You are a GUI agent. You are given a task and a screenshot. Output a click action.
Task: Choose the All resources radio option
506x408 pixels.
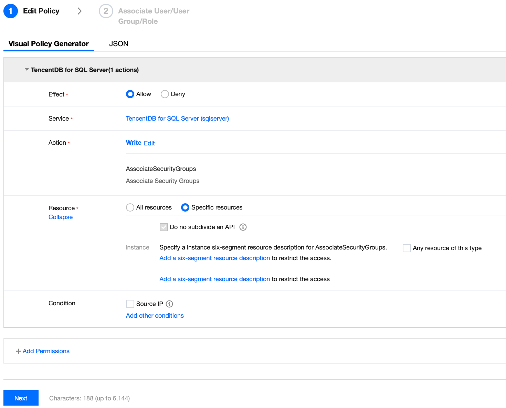click(130, 207)
